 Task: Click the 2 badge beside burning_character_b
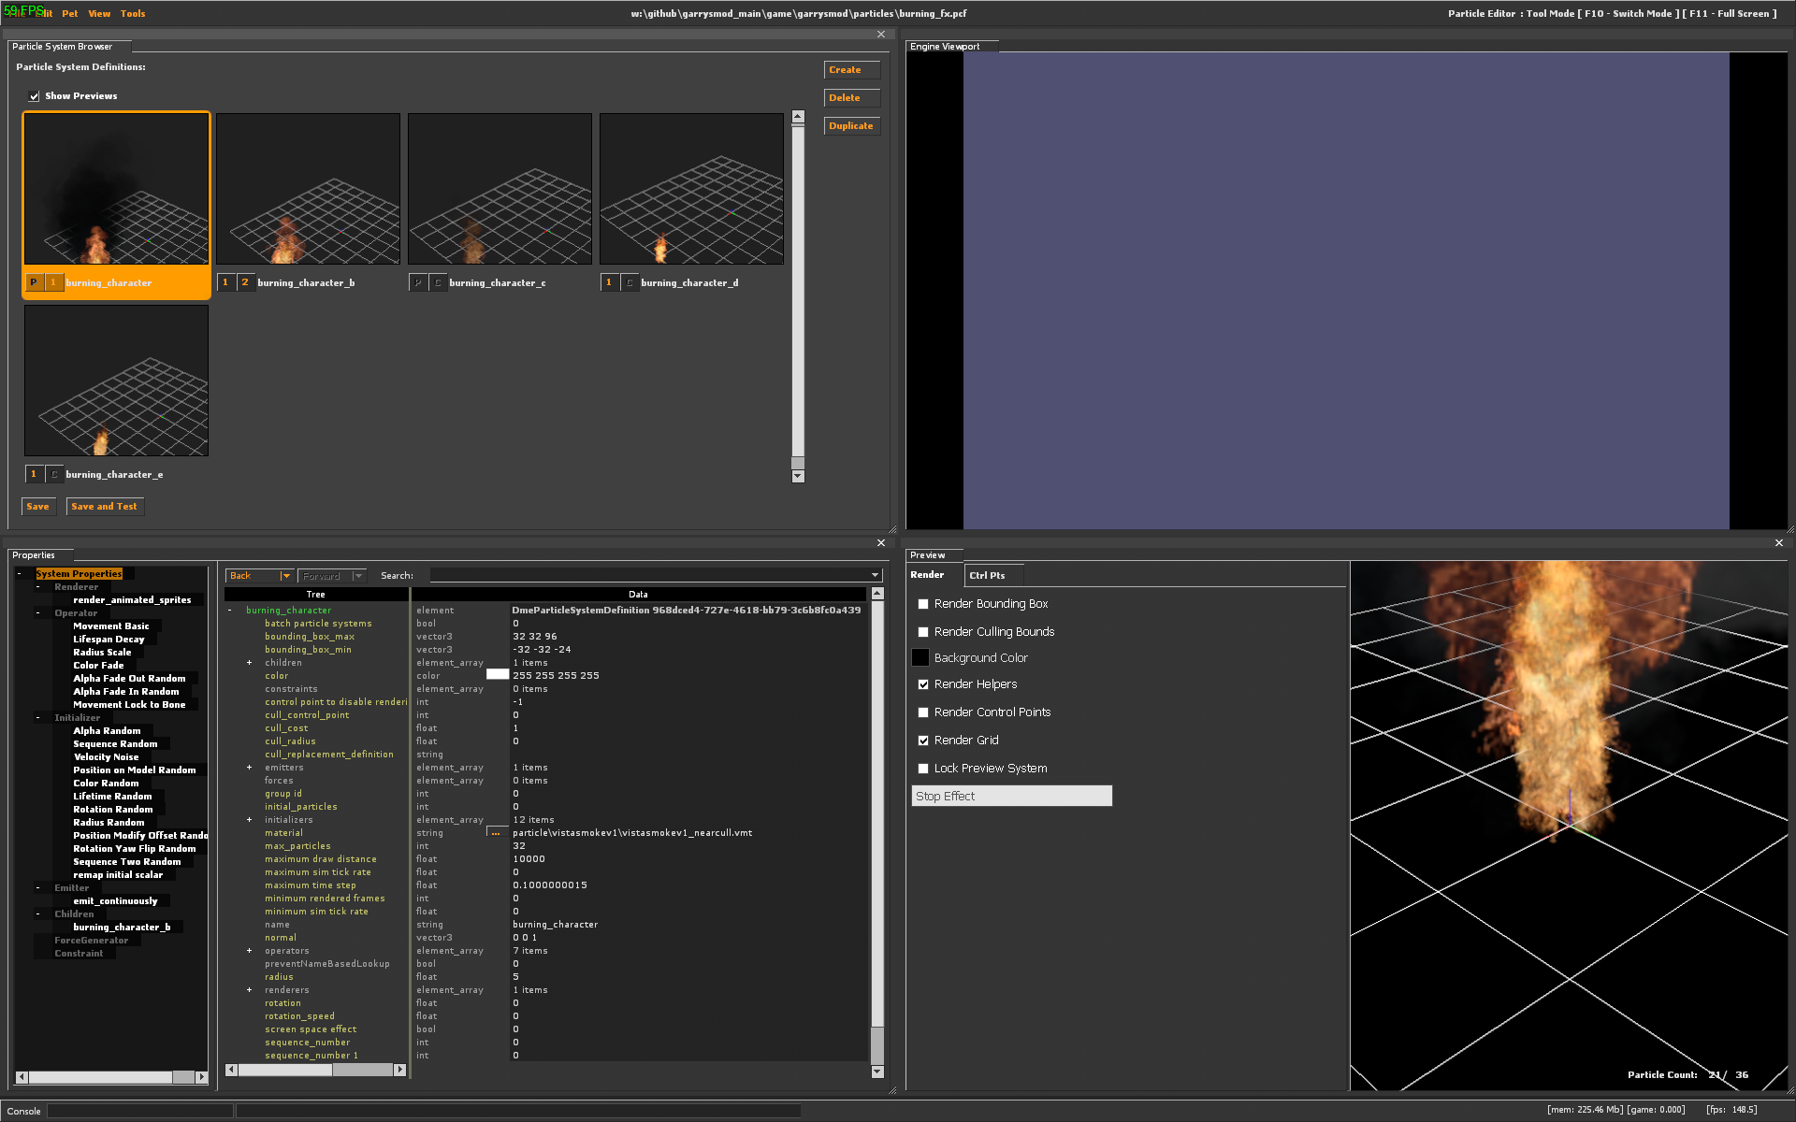(245, 282)
